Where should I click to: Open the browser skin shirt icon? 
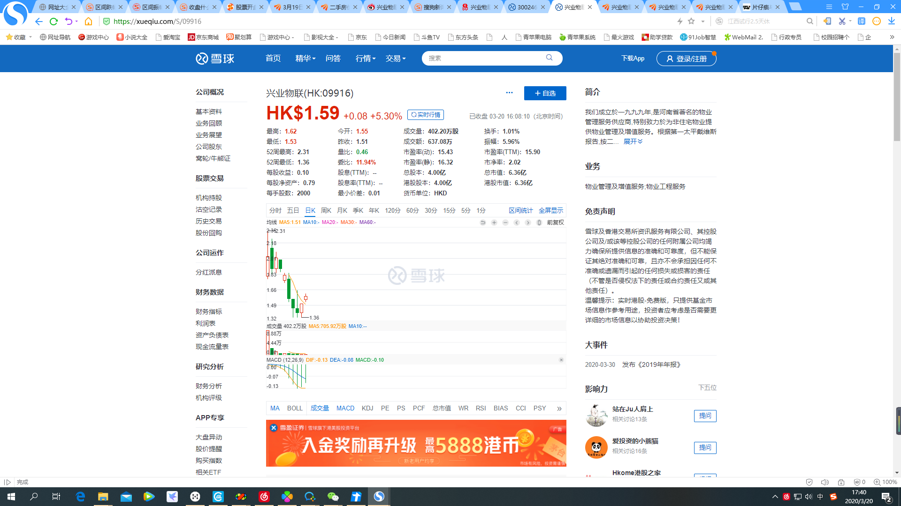pyautogui.click(x=845, y=7)
